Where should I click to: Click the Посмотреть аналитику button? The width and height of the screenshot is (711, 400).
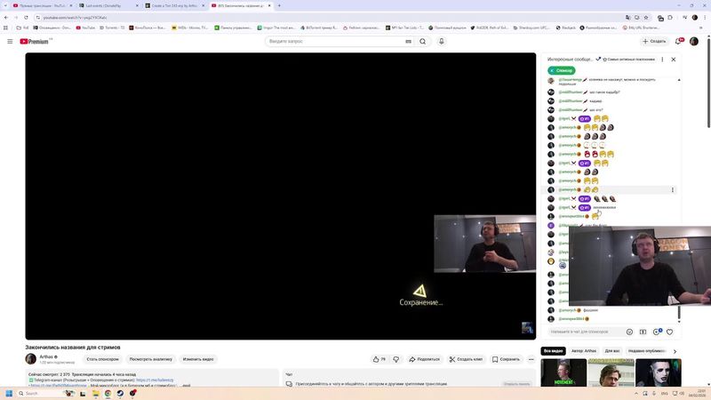(x=149, y=359)
